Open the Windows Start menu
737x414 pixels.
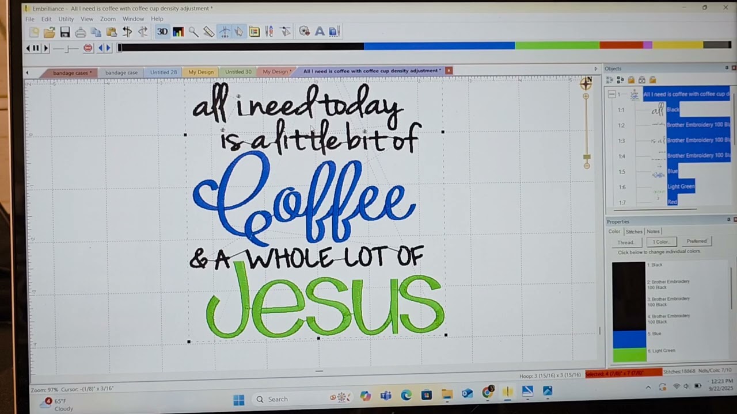tap(238, 400)
